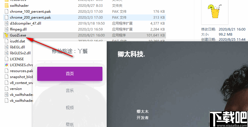Click the LICENSE file icon
The image size is (248, 127).
point(7,59)
